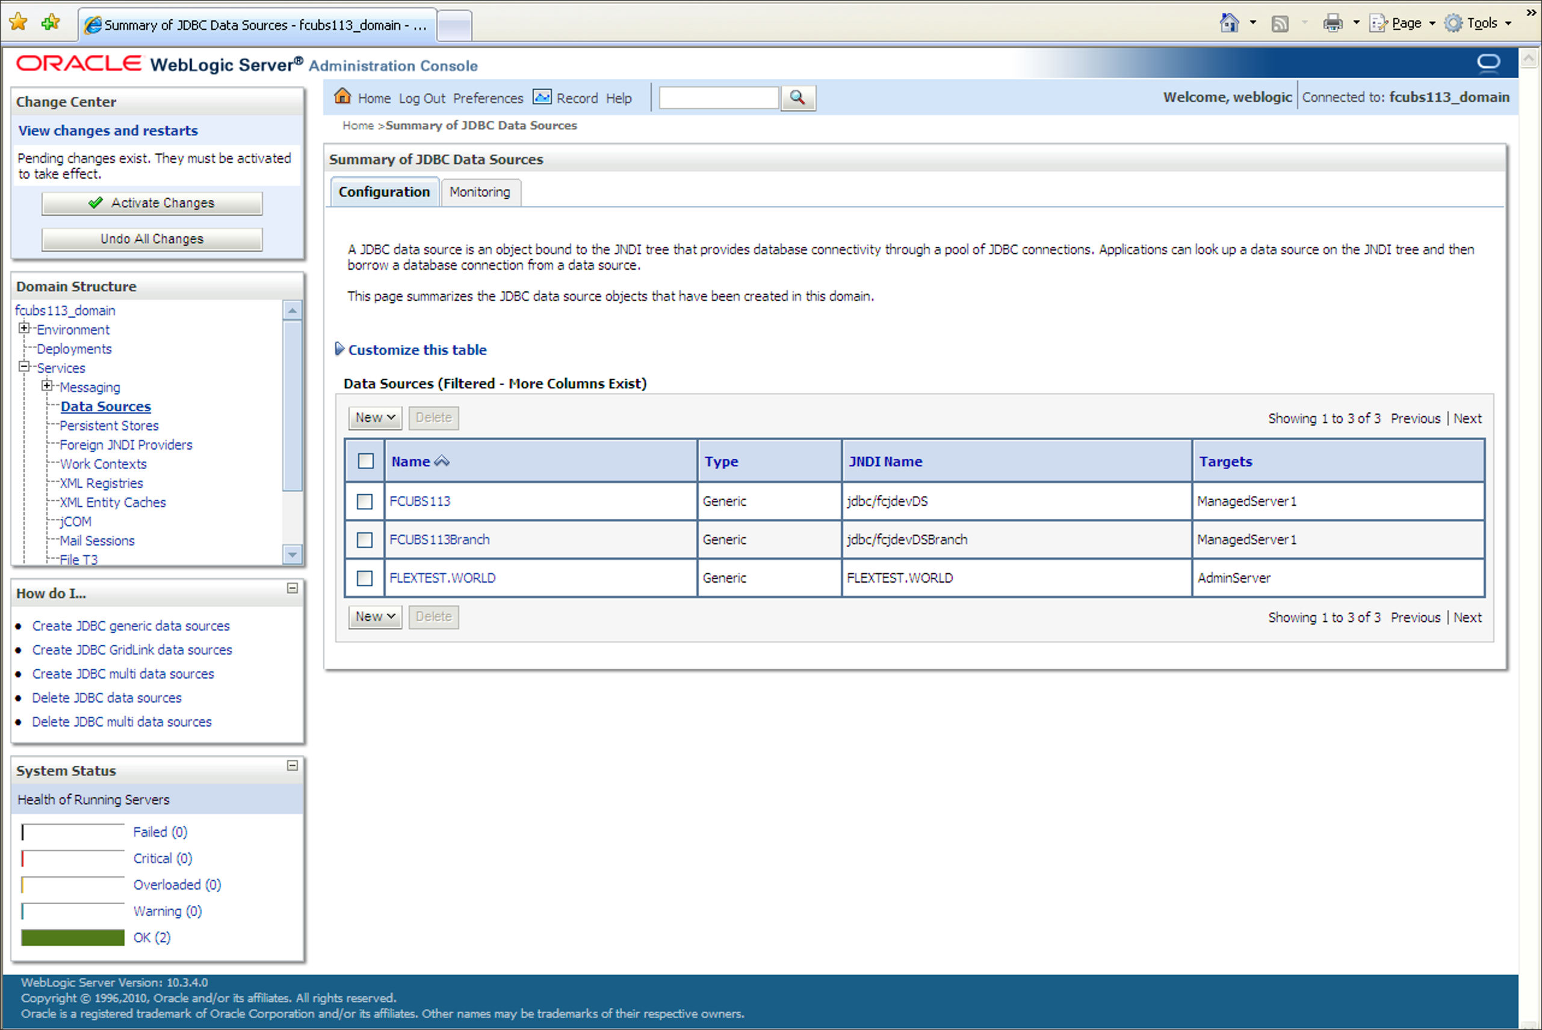
Task: Click the green OK health bar
Action: coord(72,937)
